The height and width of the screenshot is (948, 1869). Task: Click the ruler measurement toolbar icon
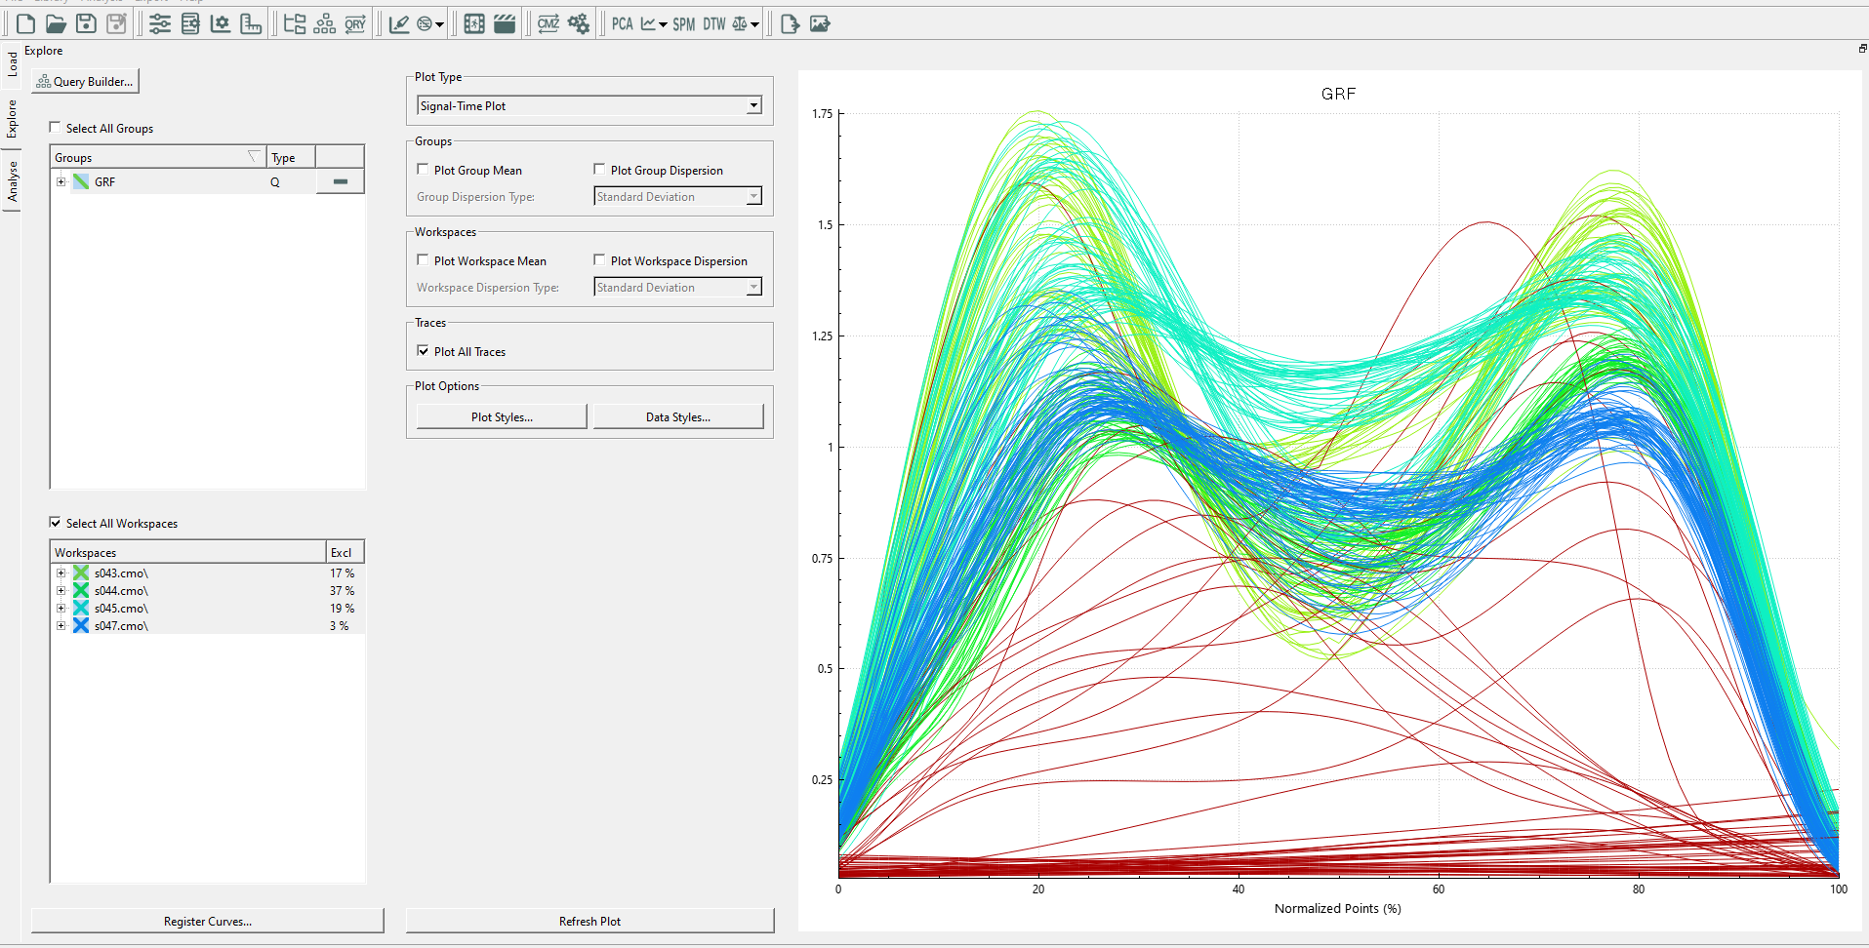click(x=251, y=23)
